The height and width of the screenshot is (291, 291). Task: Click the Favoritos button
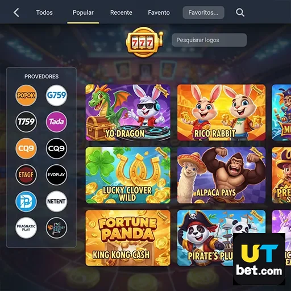203,13
